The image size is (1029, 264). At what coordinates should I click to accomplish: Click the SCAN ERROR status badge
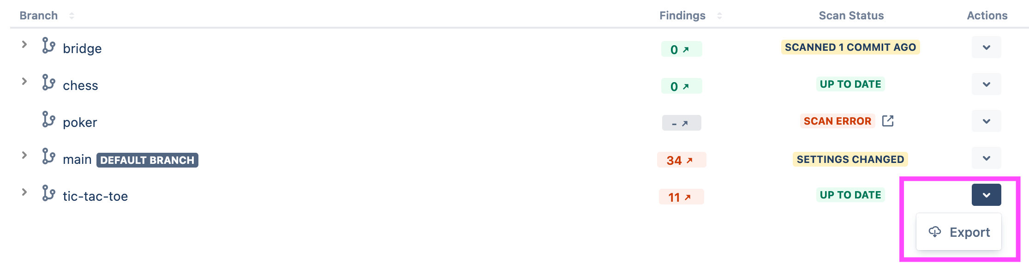pos(837,121)
